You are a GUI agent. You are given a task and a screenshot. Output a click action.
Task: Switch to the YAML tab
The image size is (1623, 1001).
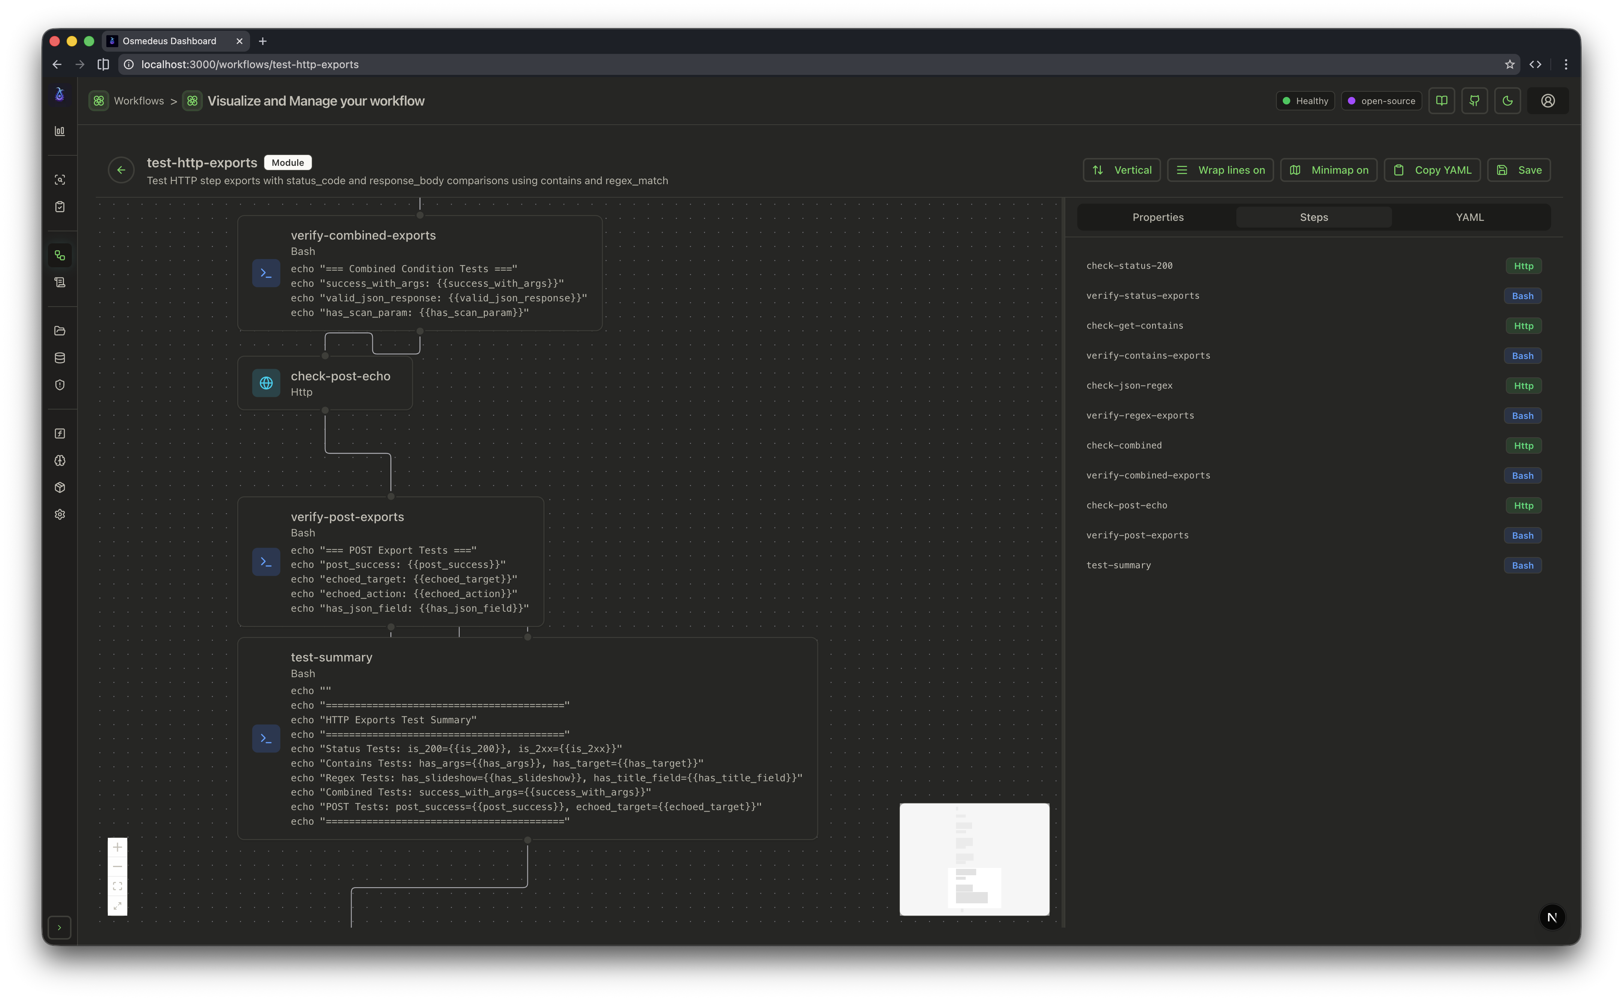pos(1470,216)
